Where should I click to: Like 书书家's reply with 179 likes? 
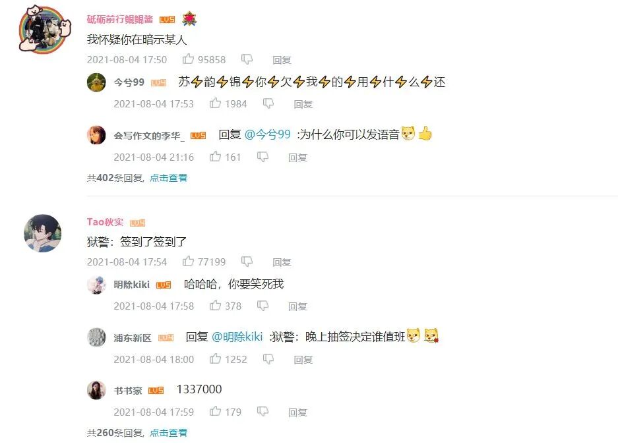(215, 411)
